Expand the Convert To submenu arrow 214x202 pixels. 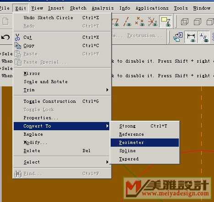[x=107, y=126]
